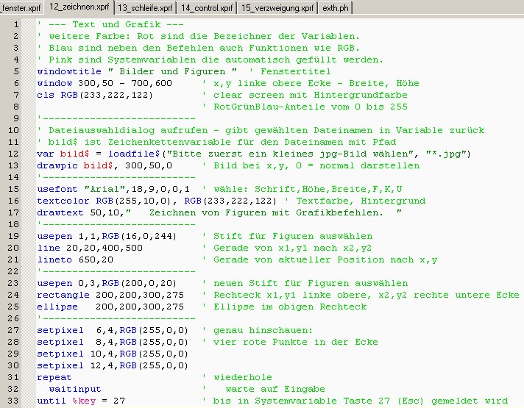Click the waitinput command

[x=75, y=389]
